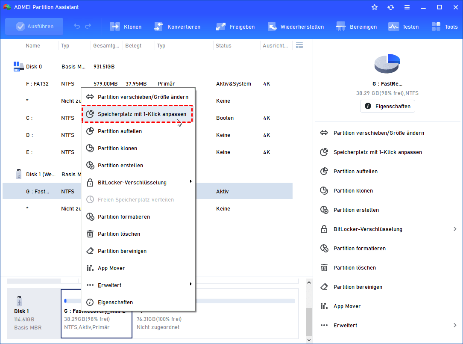The image size is (463, 344).
Task: Select 76.31GB Nicht zugeordnet block in disk map
Action: [x=216, y=313]
